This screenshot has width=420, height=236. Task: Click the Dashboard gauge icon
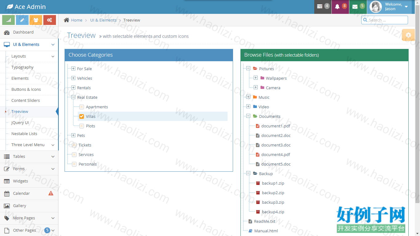point(7,32)
